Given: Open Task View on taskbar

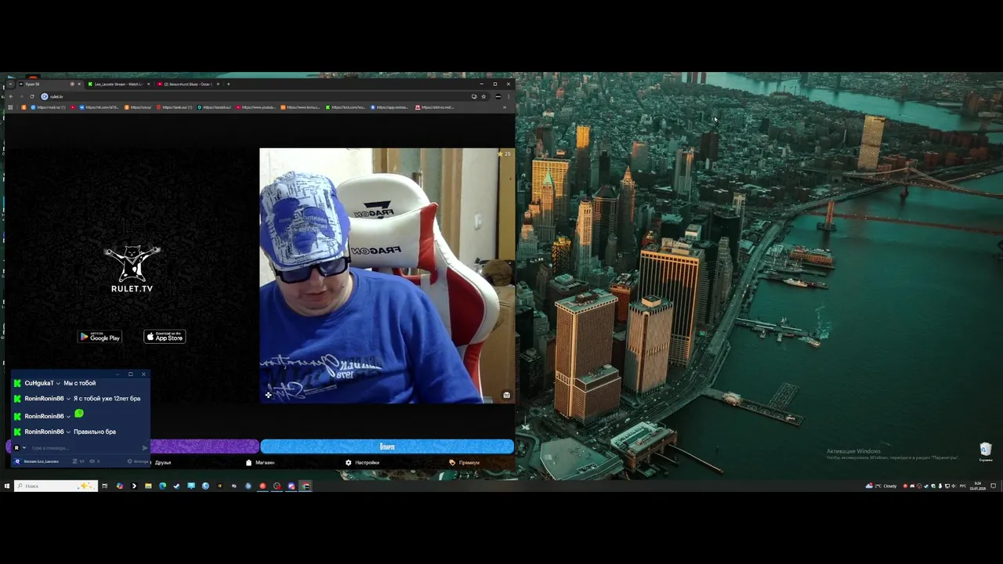Looking at the screenshot, I should [104, 486].
